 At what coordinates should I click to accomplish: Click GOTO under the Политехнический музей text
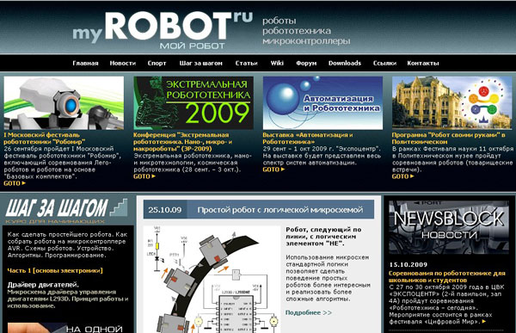[x=402, y=176]
